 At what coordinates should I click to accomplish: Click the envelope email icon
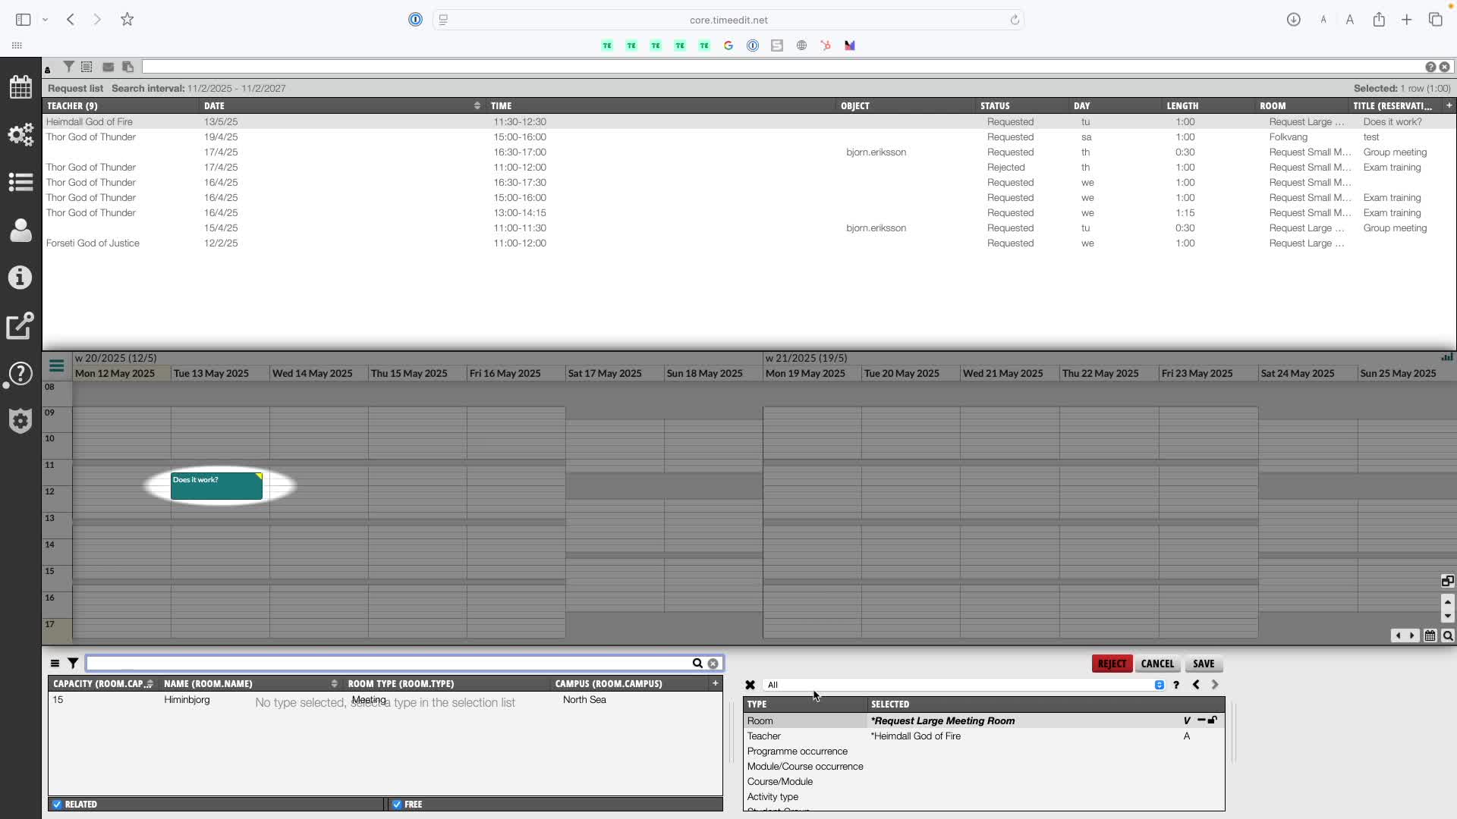(x=108, y=67)
